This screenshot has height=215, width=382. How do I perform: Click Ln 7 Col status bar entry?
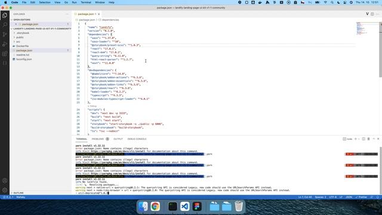[x=305, y=197]
